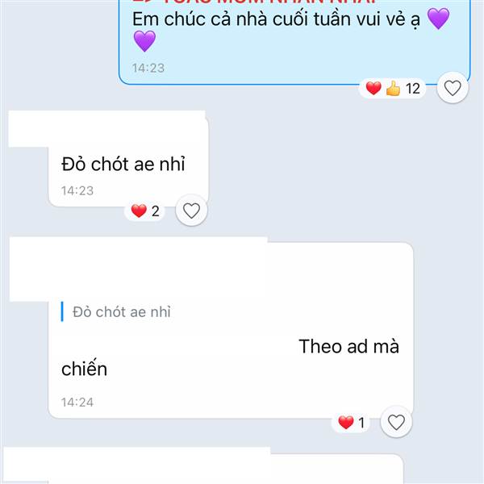Click purple heart emoji after "vui vẻ ạ"
This screenshot has width=484, height=484.
click(x=438, y=19)
